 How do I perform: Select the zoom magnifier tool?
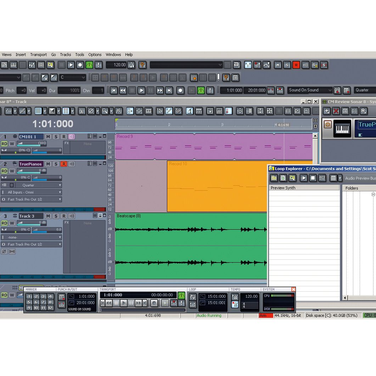(x=105, y=111)
